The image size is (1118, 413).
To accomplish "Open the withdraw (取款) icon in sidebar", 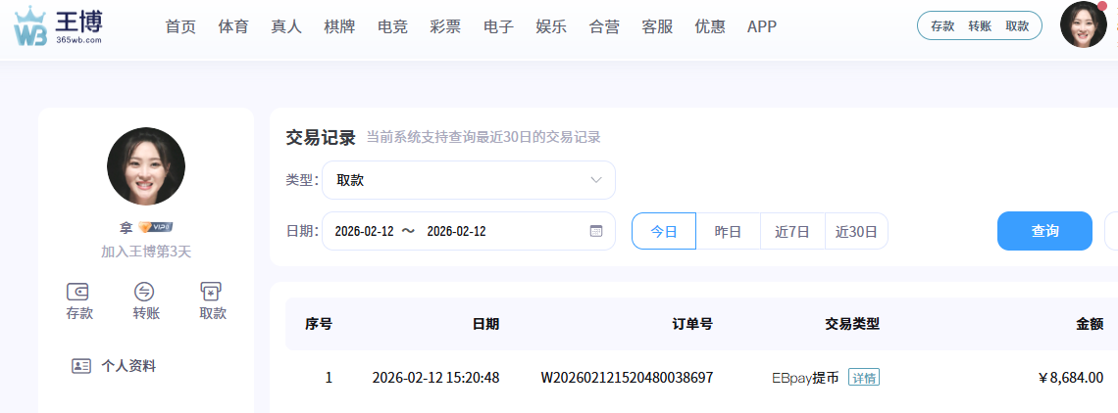I will 212,292.
